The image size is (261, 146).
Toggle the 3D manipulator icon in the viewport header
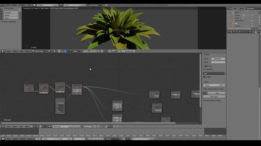click(x=62, y=51)
